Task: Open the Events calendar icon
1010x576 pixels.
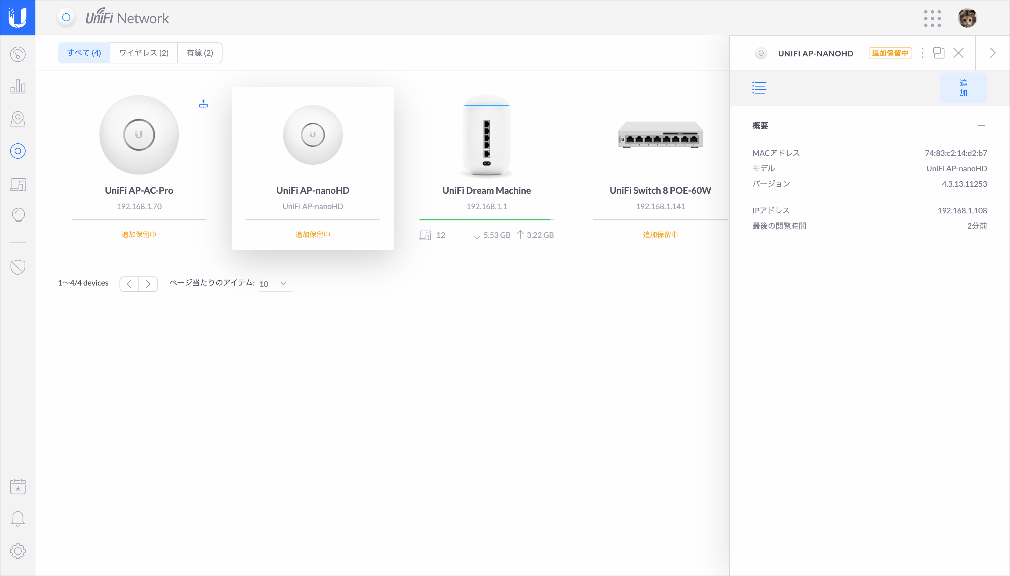Action: pos(18,486)
